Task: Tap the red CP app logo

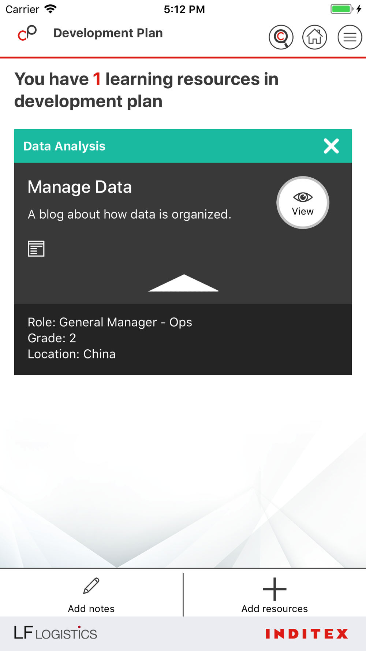Action: pos(27,33)
